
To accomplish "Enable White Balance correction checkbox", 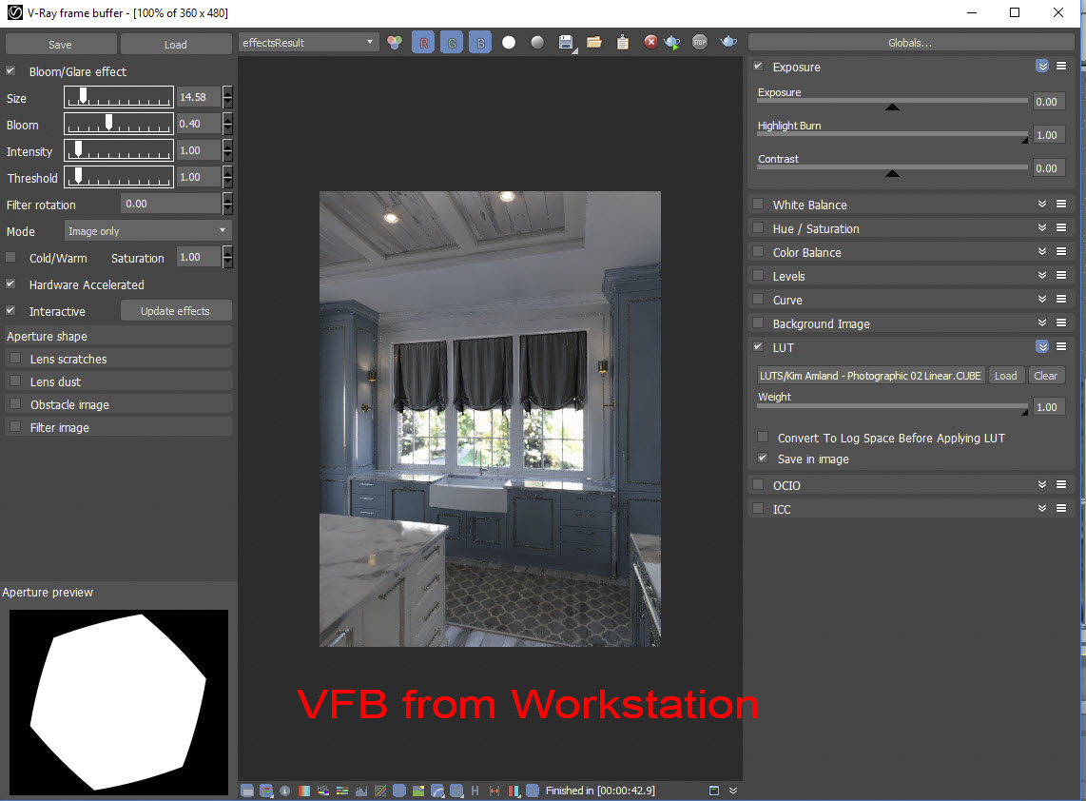I will [759, 205].
